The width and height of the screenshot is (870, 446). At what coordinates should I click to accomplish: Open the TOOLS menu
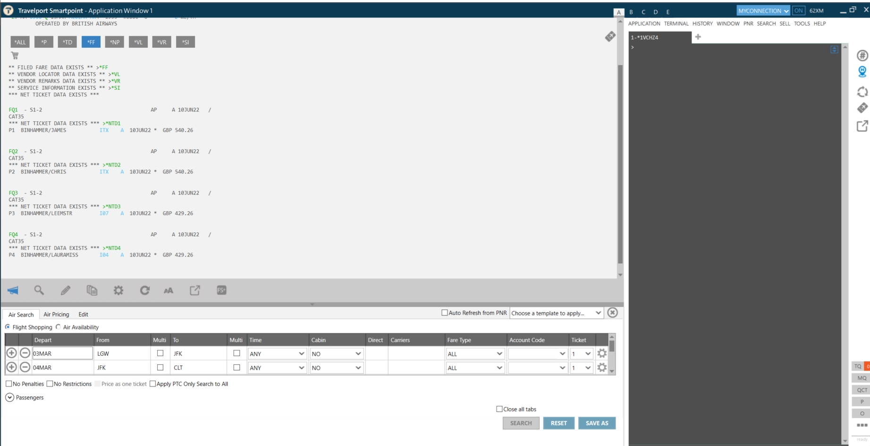click(802, 24)
